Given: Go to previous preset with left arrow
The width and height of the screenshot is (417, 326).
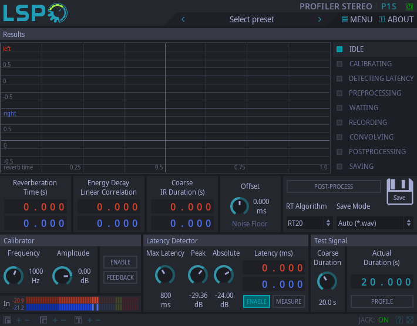Looking at the screenshot, I should (183, 19).
